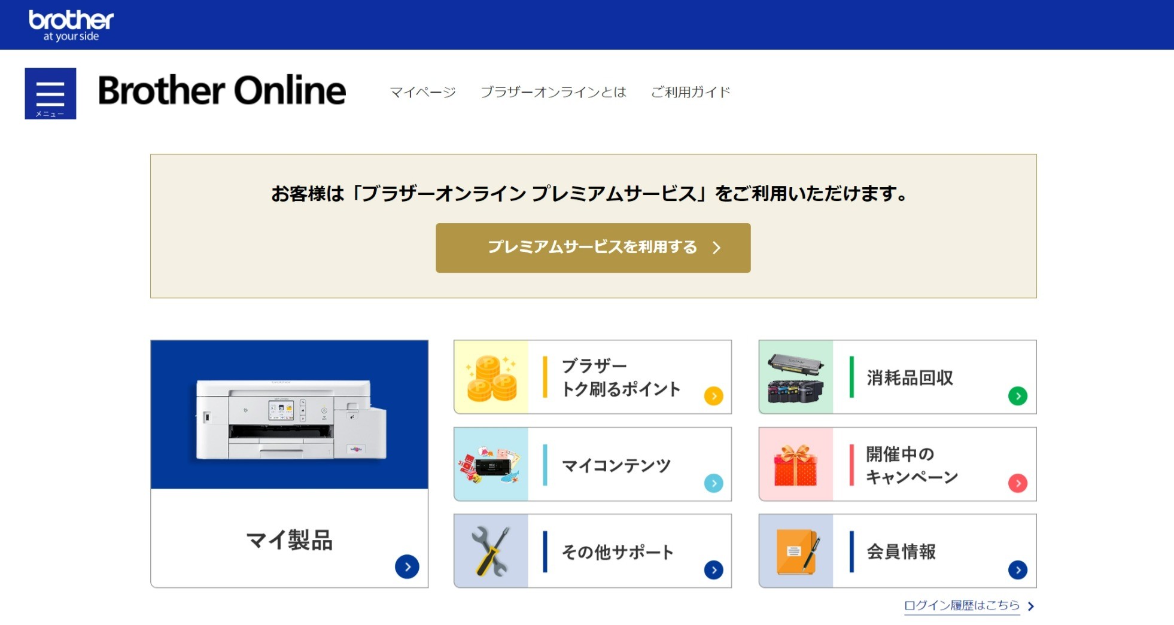This screenshot has width=1174, height=625.
Task: Click the red gift box icon
Action: [x=796, y=464]
